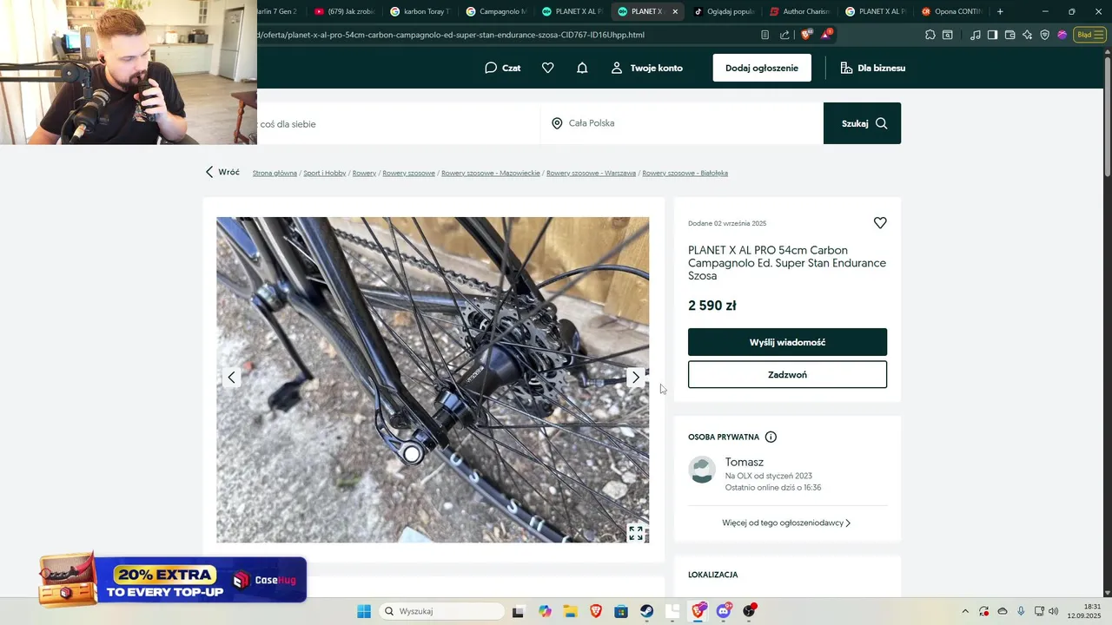Click the Osoba prywatna info icon
This screenshot has height=625, width=1112.
coord(771,437)
